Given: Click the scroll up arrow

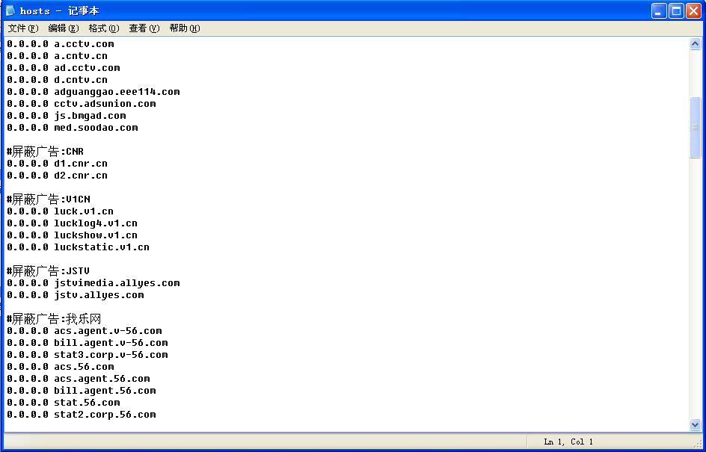Looking at the screenshot, I should pos(695,43).
